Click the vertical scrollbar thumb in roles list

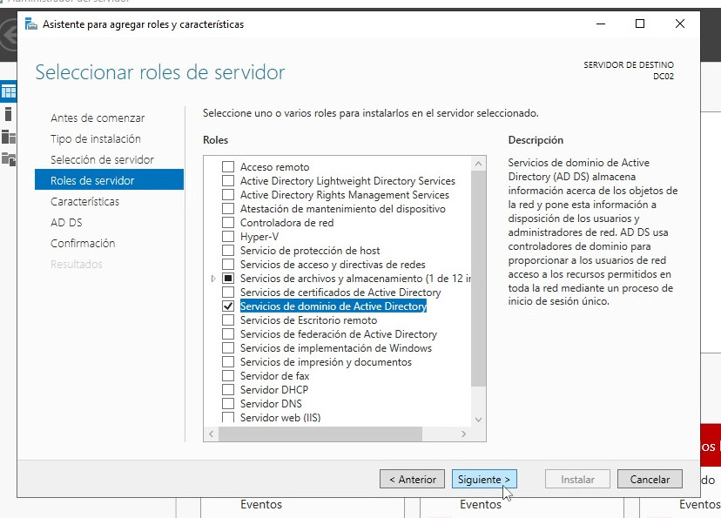pyautogui.click(x=478, y=279)
